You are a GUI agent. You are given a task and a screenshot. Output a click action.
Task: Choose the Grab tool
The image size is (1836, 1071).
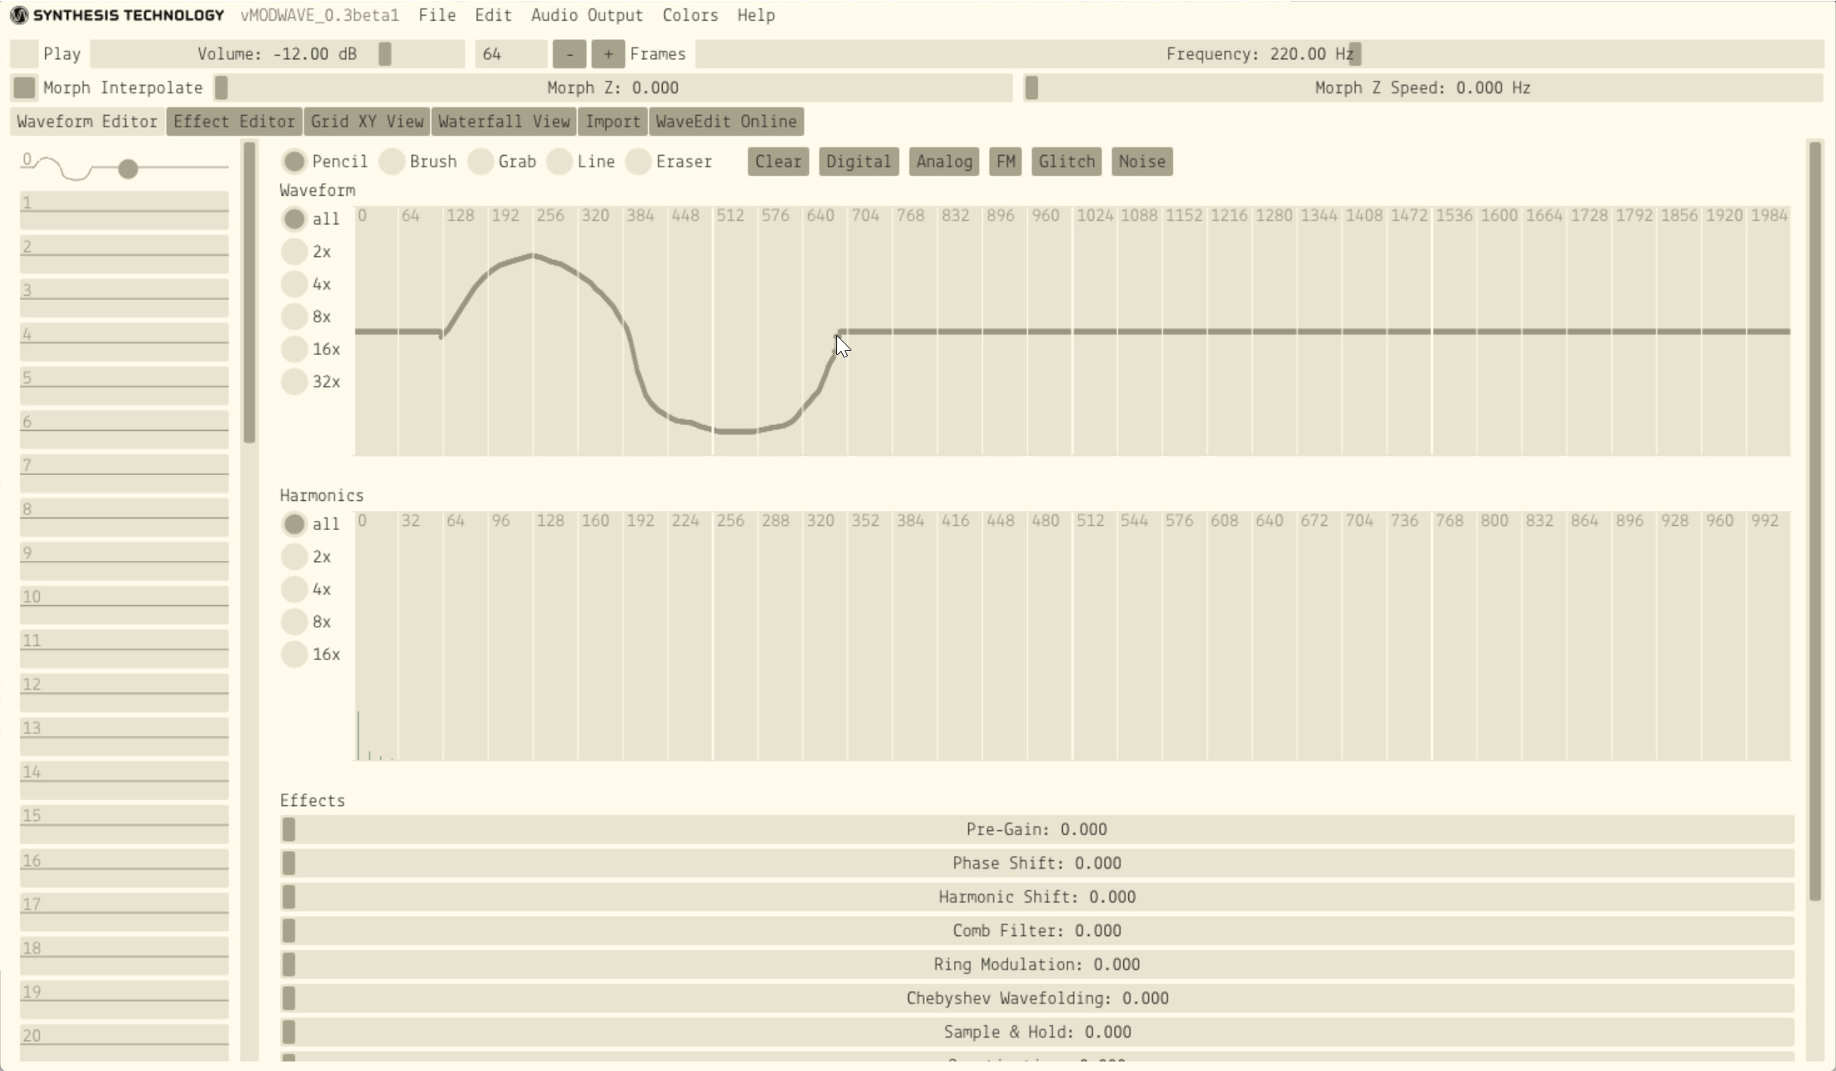point(480,162)
